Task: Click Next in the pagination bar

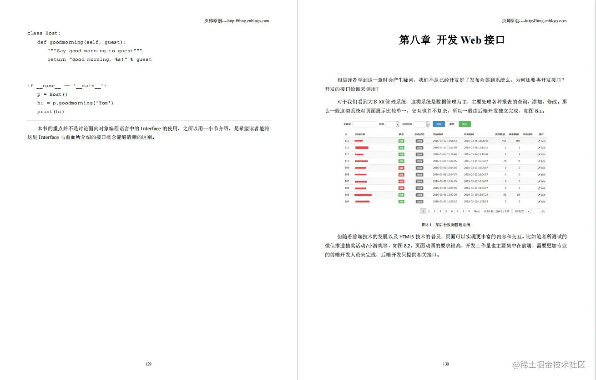Action: pos(477,211)
